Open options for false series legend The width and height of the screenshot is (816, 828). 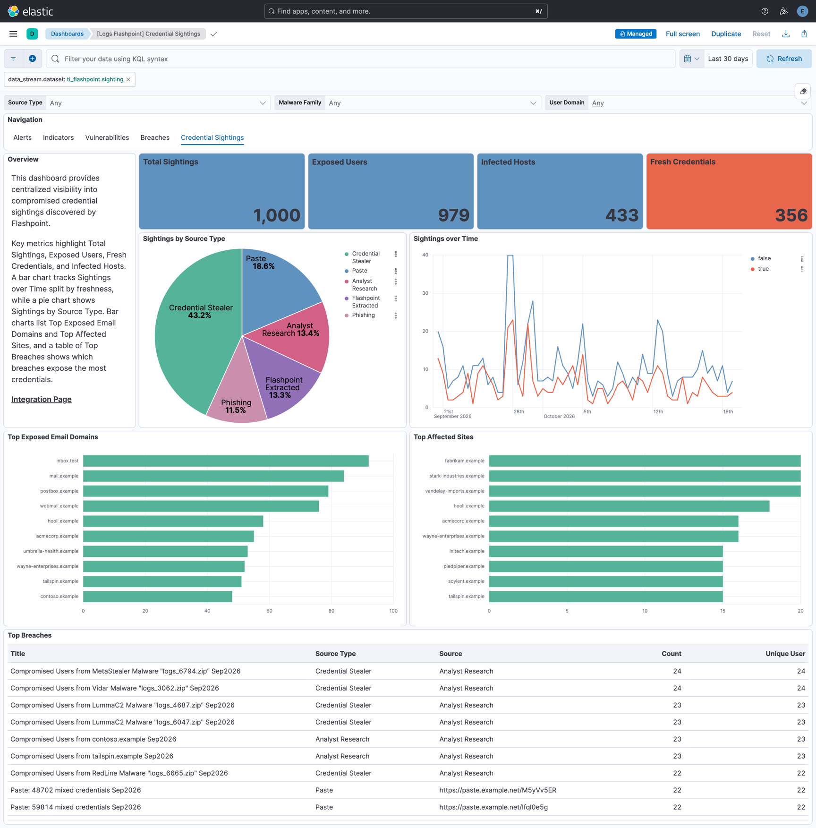click(801, 259)
